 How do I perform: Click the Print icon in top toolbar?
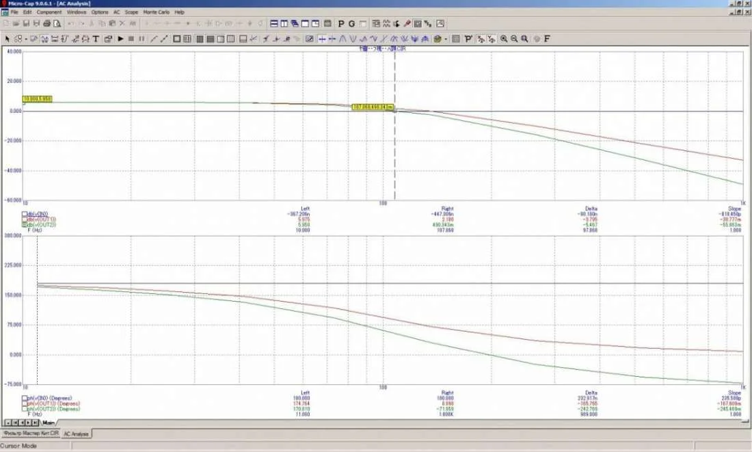[x=46, y=23]
